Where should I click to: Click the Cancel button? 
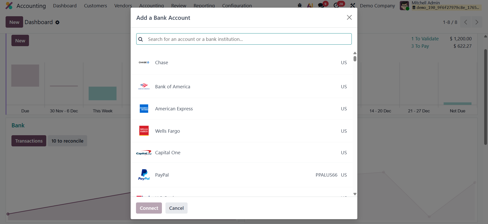click(x=176, y=208)
